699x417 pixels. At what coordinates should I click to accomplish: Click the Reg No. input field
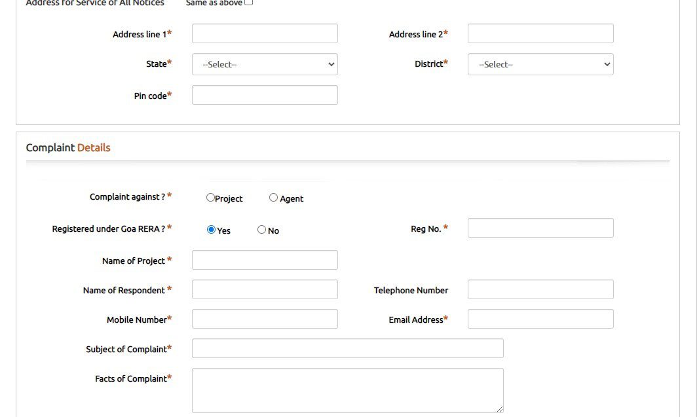[x=540, y=228]
